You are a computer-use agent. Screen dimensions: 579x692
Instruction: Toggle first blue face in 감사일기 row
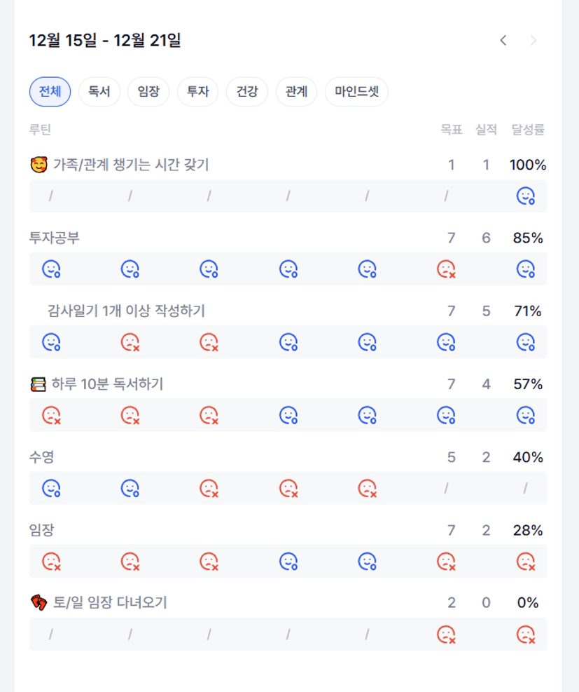51,342
